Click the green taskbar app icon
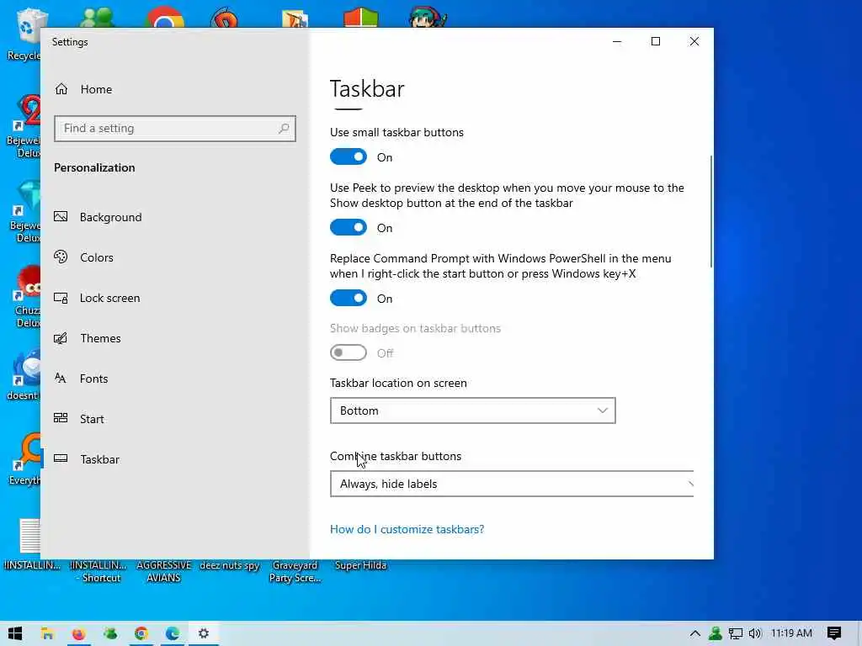Image resolution: width=862 pixels, height=646 pixels. pyautogui.click(x=110, y=634)
